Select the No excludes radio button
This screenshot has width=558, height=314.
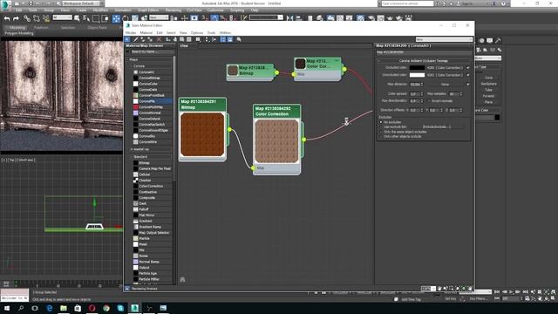[x=381, y=122]
